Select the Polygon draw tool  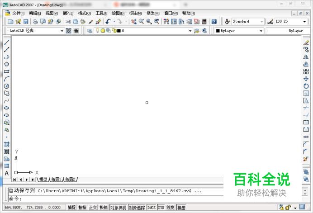pyautogui.click(x=7, y=64)
